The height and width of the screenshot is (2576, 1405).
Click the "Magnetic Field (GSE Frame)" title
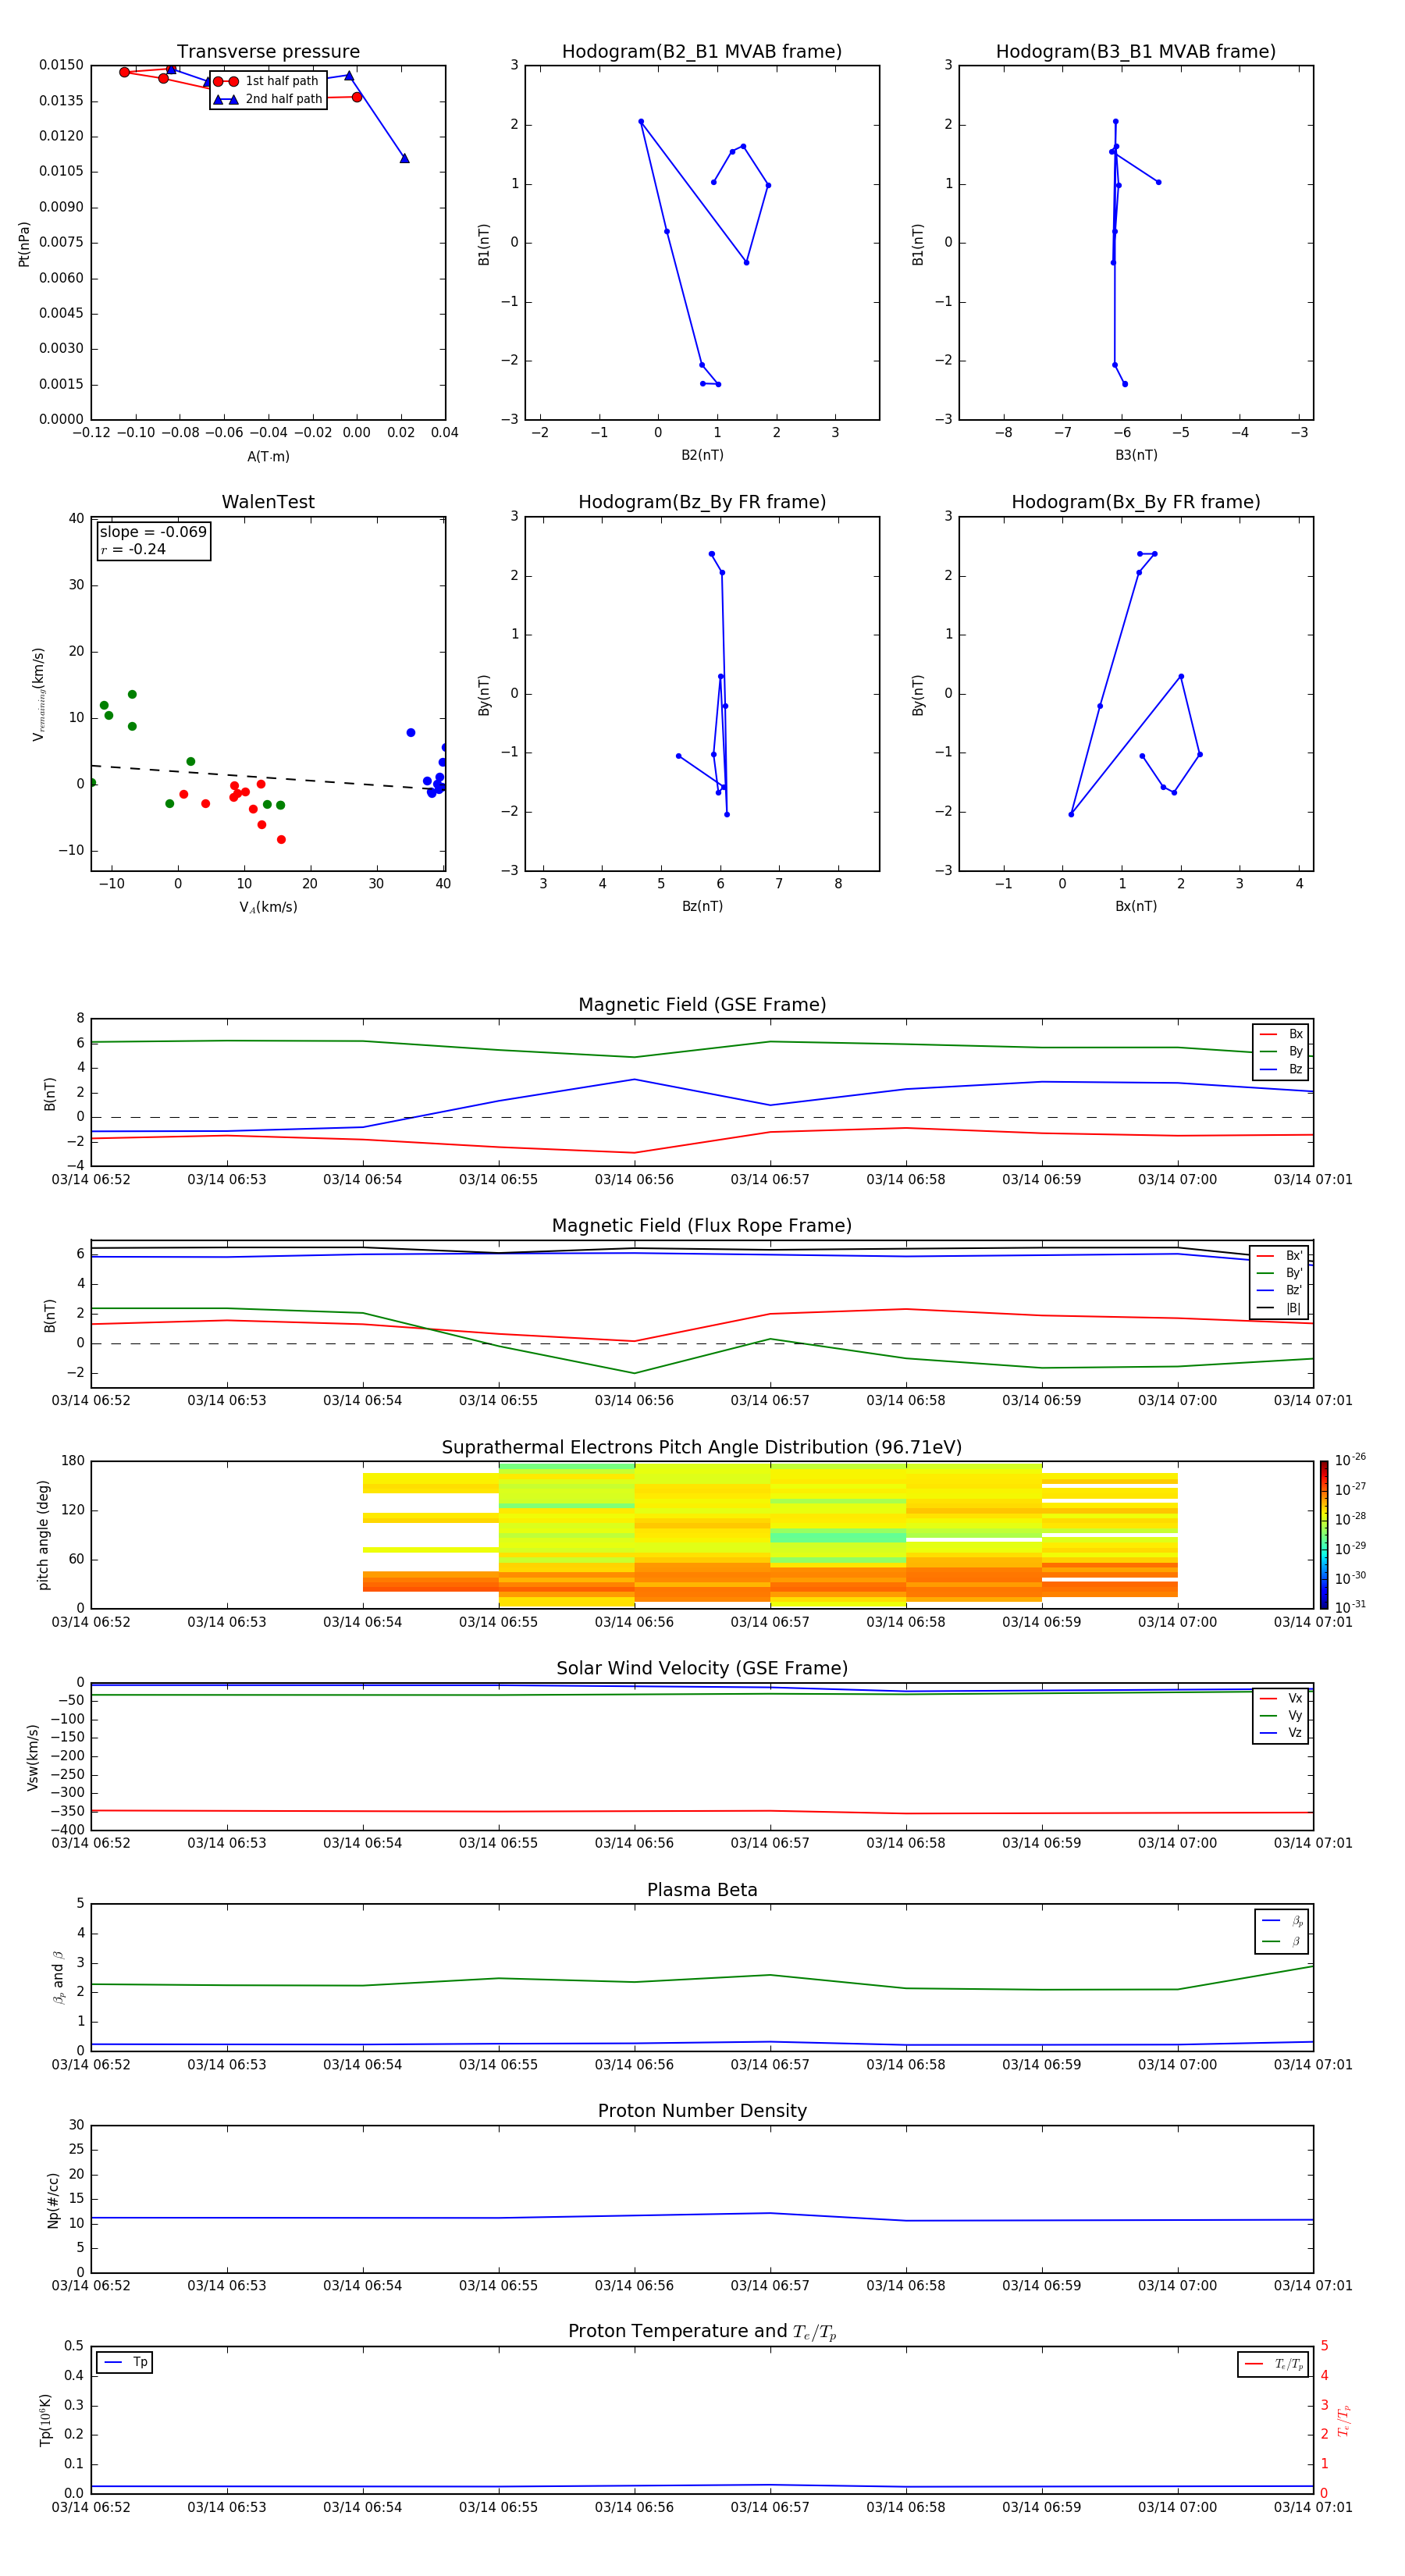click(702, 1005)
